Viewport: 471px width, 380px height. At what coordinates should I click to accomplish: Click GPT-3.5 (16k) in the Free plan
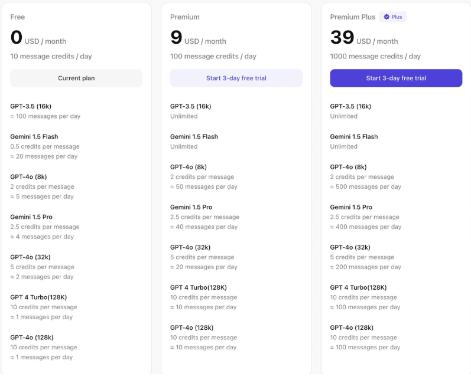(31, 106)
